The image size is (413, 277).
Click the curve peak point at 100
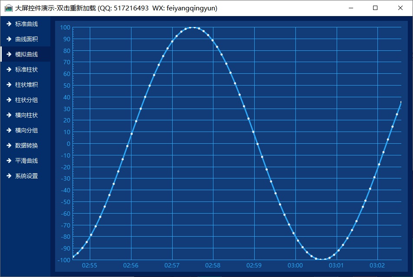pyautogui.click(x=194, y=27)
